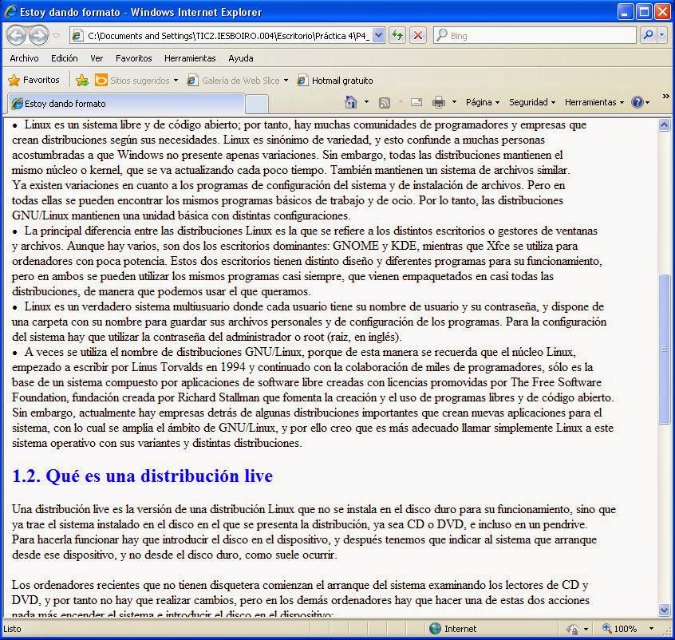675x640 pixels.
Task: Open the Print icon on the command bar
Action: (x=438, y=102)
